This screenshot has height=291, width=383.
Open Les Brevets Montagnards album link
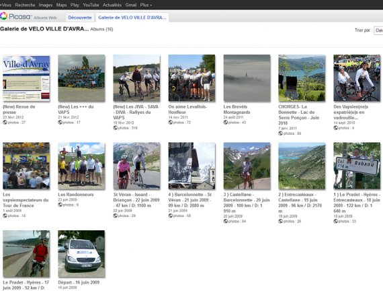pyautogui.click(x=237, y=110)
